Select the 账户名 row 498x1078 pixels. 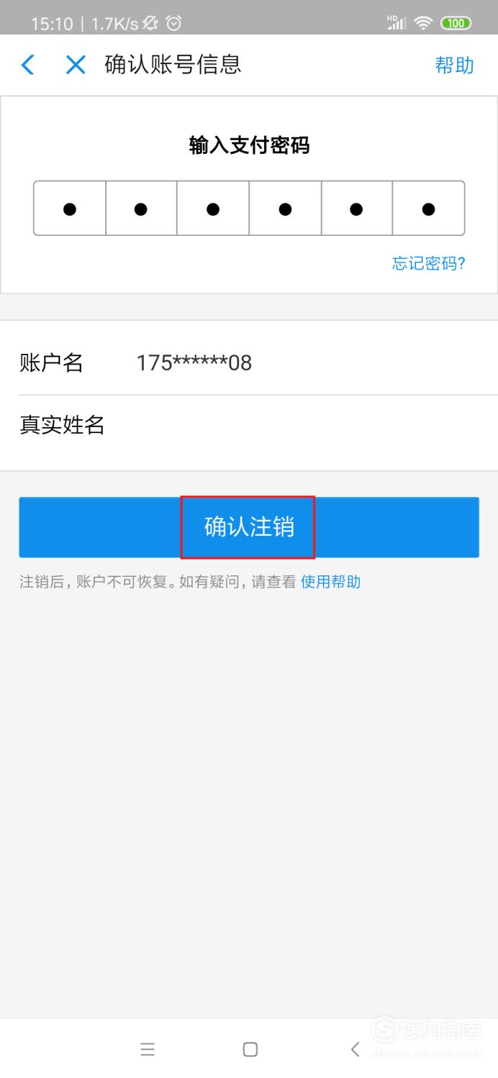pyautogui.click(x=249, y=362)
